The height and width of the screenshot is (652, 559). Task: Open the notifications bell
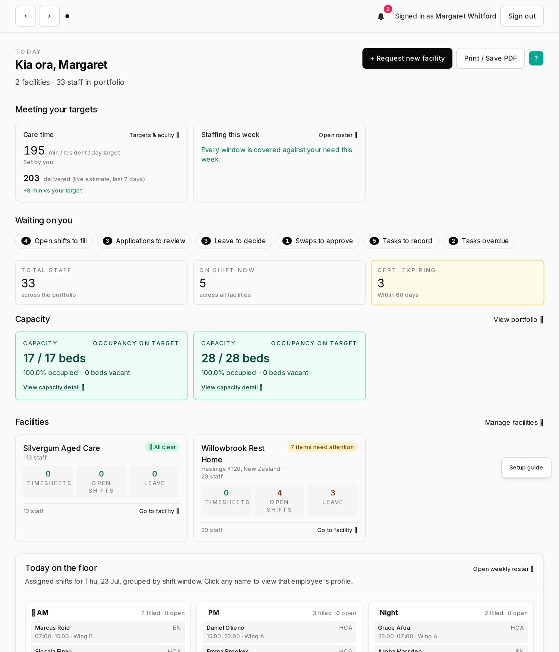coord(381,16)
